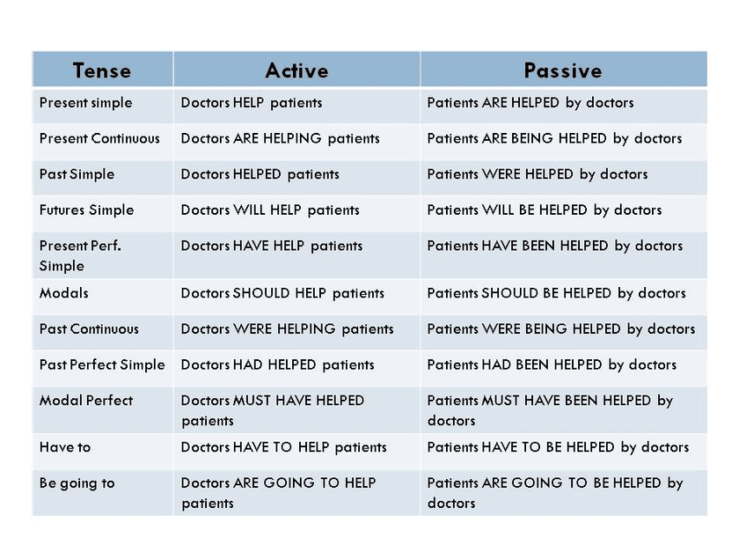Click the Passive column header
Viewport: 746px width, 560px height.
click(x=563, y=70)
